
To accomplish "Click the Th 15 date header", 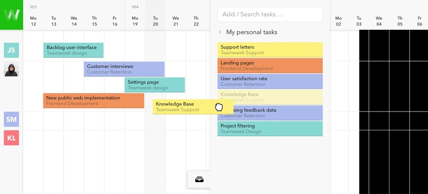I will coord(94,21).
